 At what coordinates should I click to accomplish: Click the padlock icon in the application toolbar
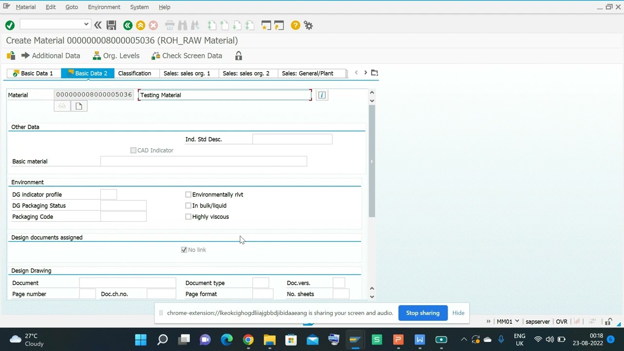point(238,56)
